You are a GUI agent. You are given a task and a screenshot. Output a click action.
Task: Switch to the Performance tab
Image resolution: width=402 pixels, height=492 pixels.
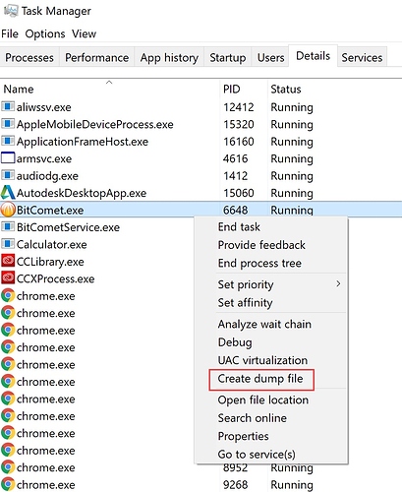click(x=96, y=57)
